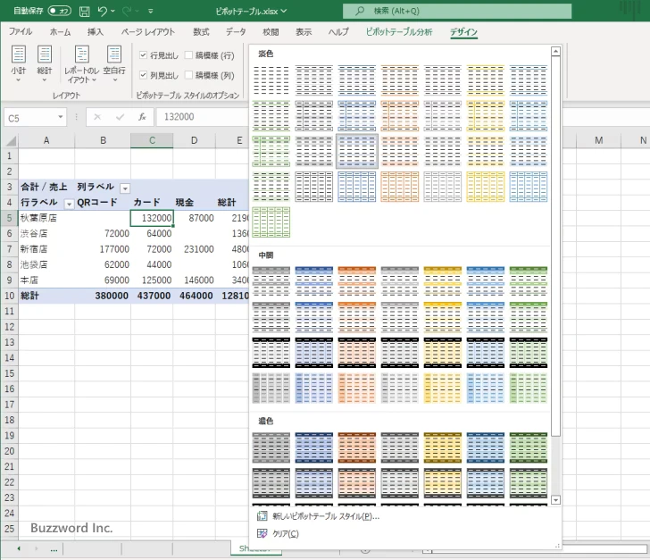Select the dark green style in first dark row

pyautogui.click(x=529, y=447)
